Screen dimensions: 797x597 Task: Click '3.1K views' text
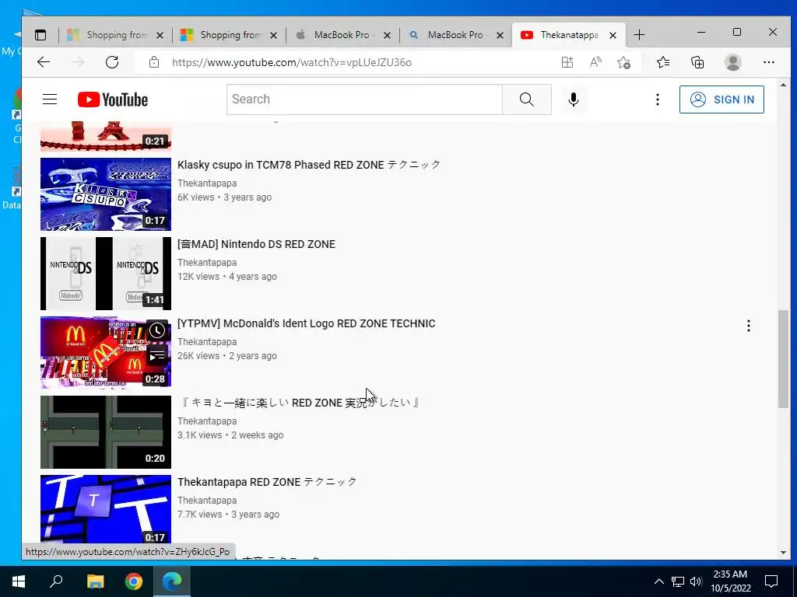(x=200, y=435)
